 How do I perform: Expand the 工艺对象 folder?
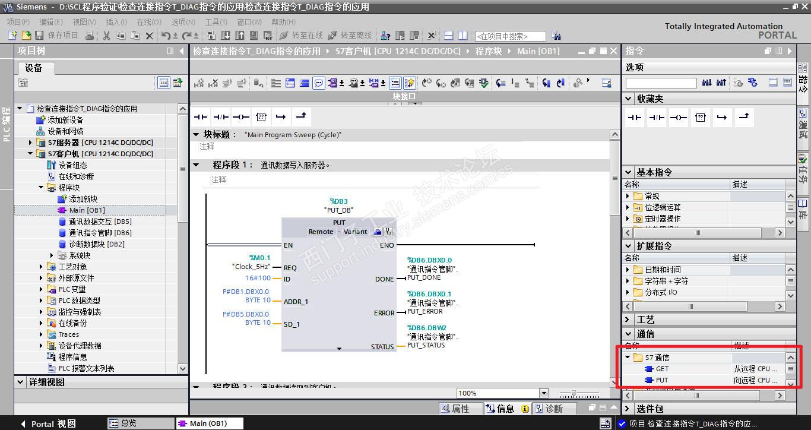(x=42, y=267)
